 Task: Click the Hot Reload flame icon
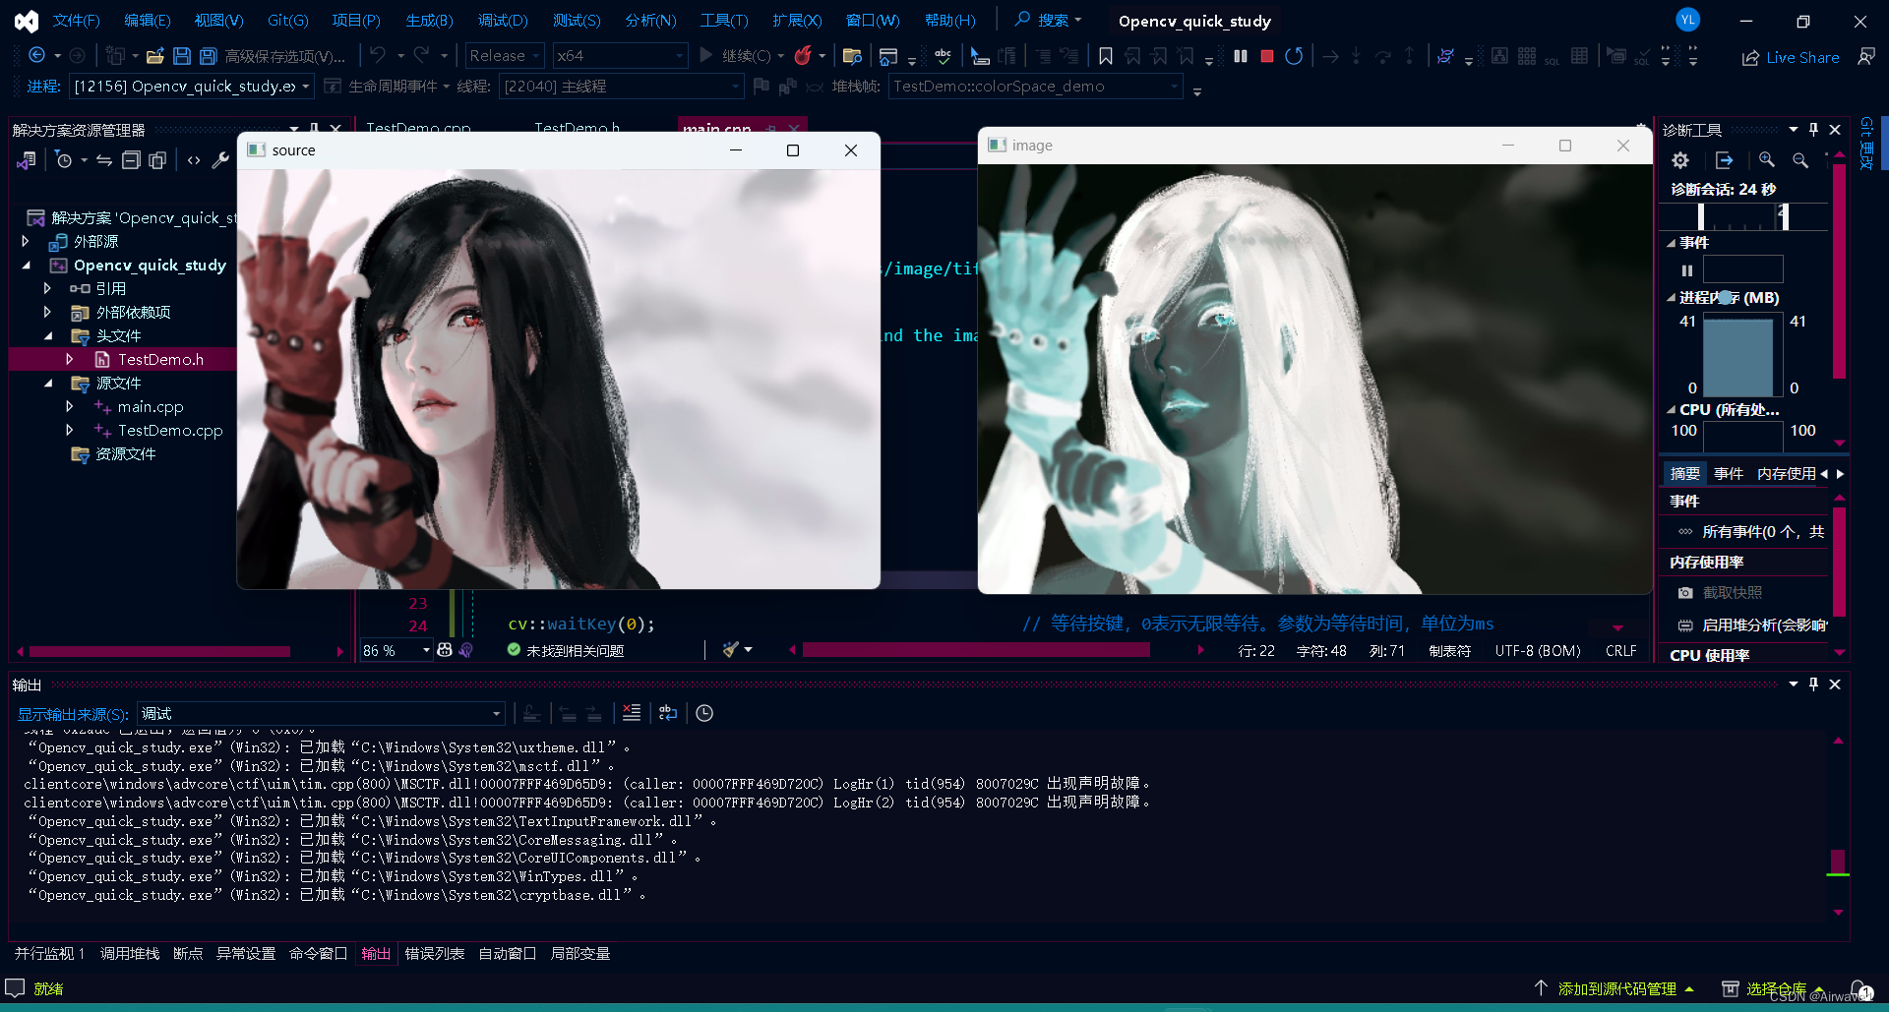803,56
